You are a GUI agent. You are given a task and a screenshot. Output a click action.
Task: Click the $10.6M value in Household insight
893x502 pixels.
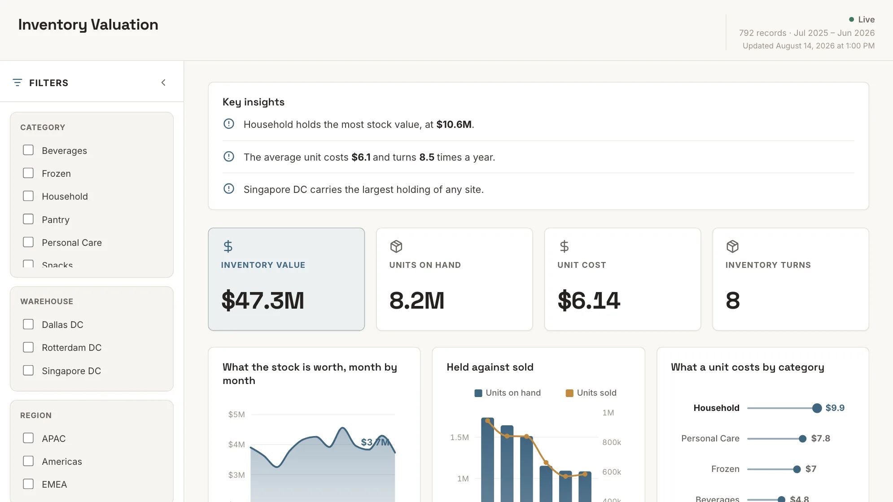[x=454, y=124]
